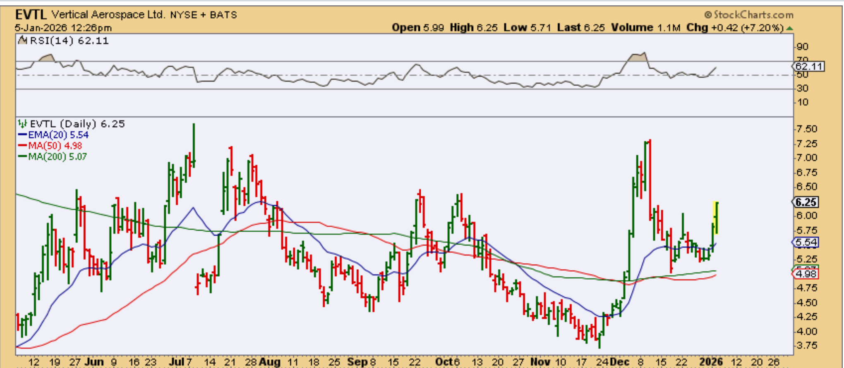Screen dimensions: 844x368
Task: Click the green up-arrow after the change percentage
Action: point(790,28)
